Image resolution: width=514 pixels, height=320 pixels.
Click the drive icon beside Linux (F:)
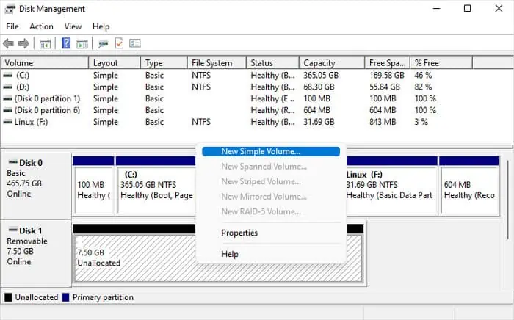click(7, 122)
